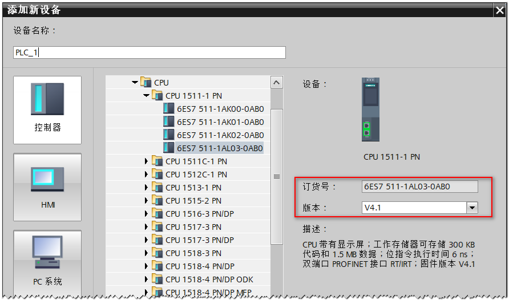Close the 添加新设备 dialog
The height and width of the screenshot is (304, 509).
point(500,10)
